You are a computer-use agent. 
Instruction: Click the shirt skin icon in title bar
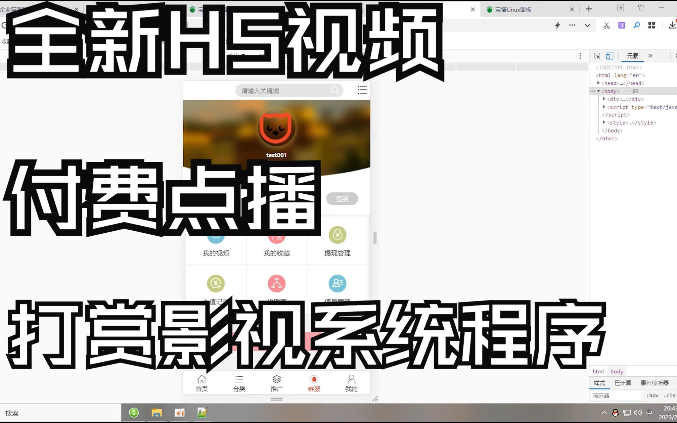pos(641,7)
